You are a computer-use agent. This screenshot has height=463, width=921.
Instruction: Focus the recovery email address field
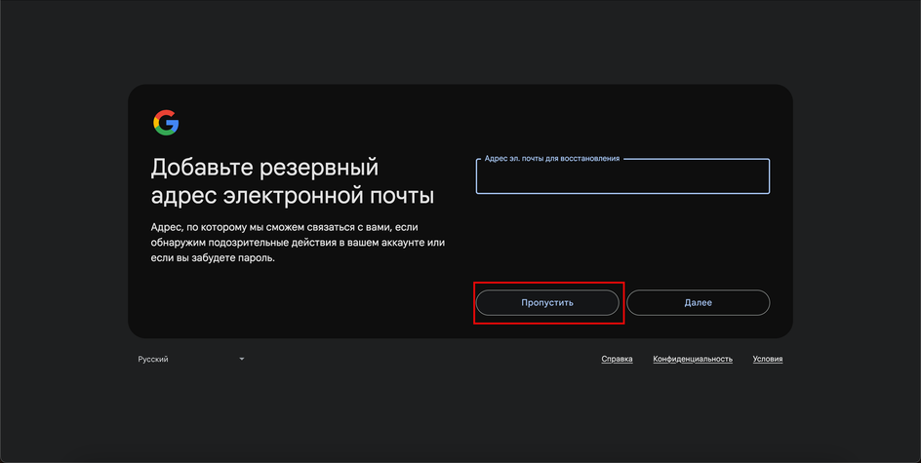(x=622, y=176)
